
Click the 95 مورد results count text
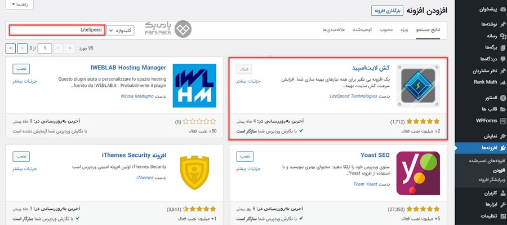[x=86, y=48]
